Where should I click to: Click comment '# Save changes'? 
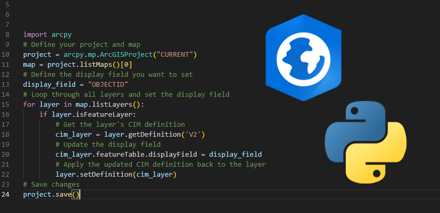click(52, 185)
